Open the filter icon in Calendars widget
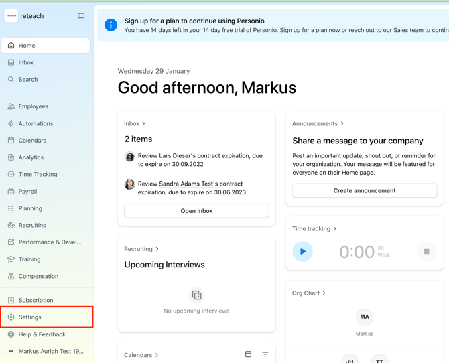Screen dimensions: 449x363 tap(265, 354)
